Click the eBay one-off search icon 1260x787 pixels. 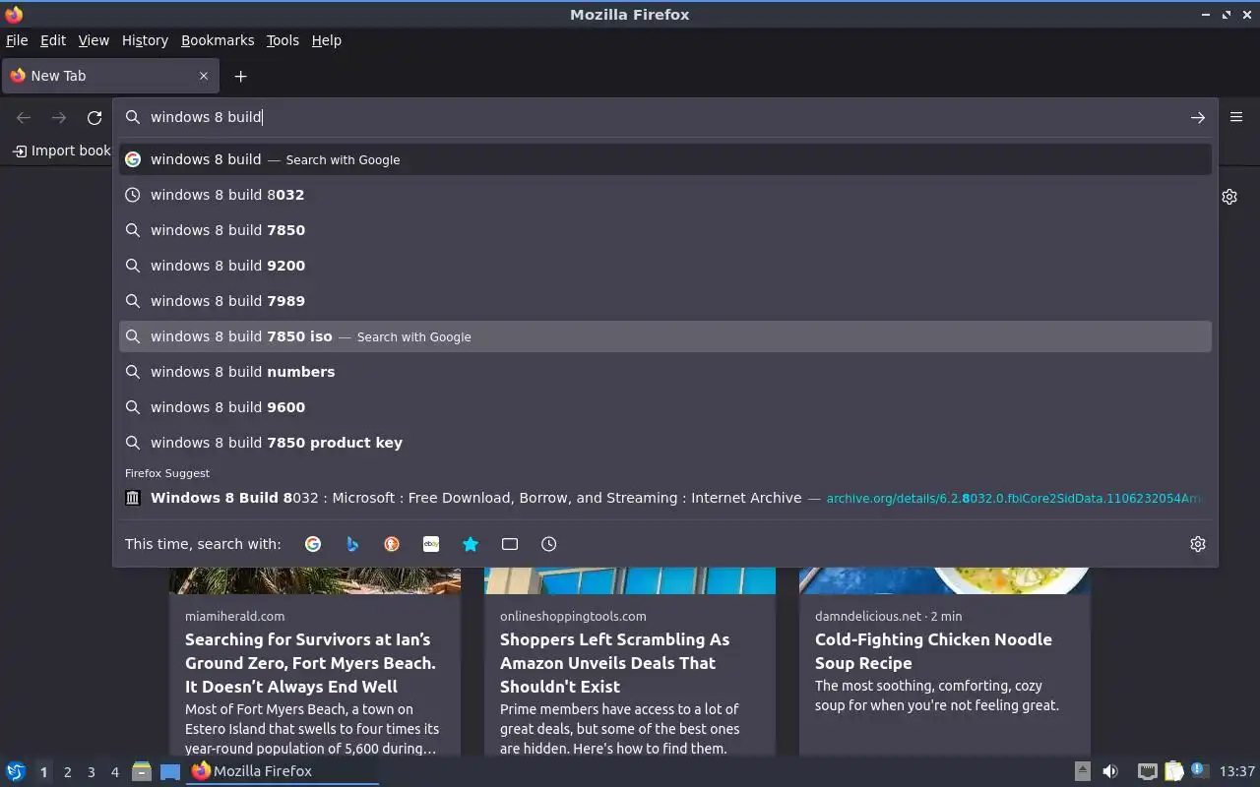[431, 544]
